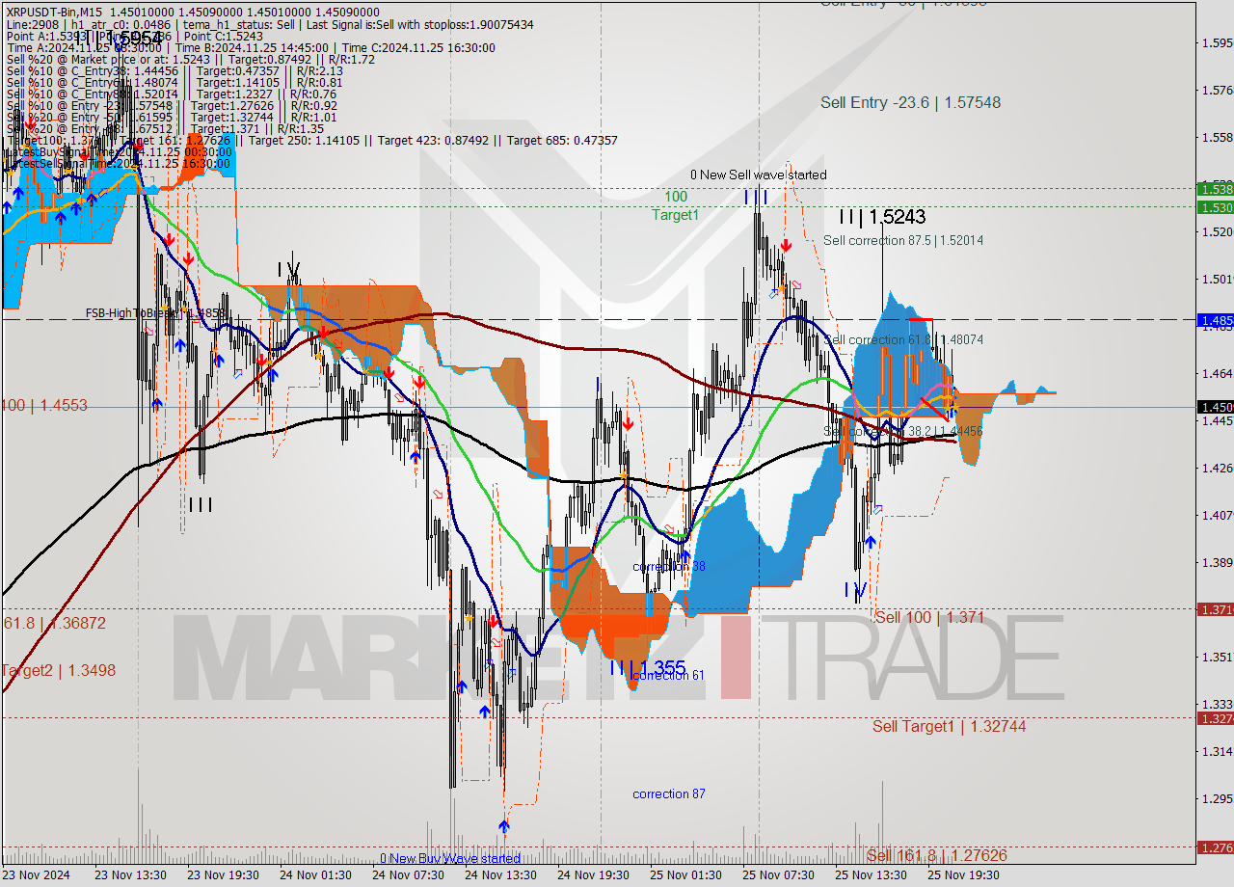Click '24 Nov 07:30' on the time axis
This screenshot has height=887, width=1234.
coord(406,875)
